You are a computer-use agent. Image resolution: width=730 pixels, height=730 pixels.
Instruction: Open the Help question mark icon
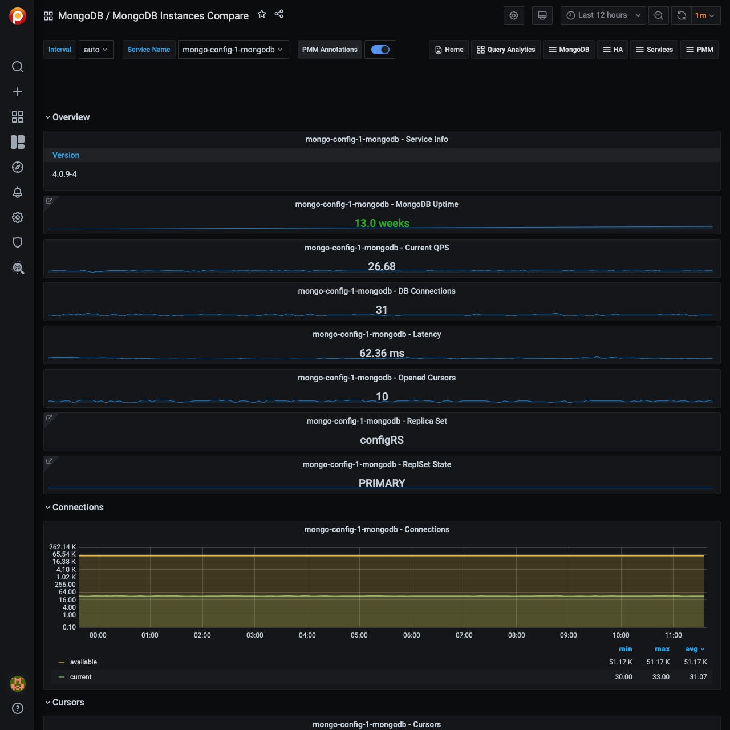pyautogui.click(x=18, y=708)
